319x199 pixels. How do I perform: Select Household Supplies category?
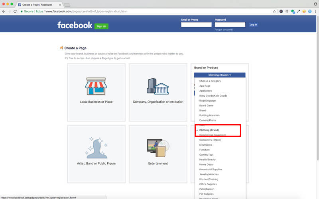[x=211, y=170]
